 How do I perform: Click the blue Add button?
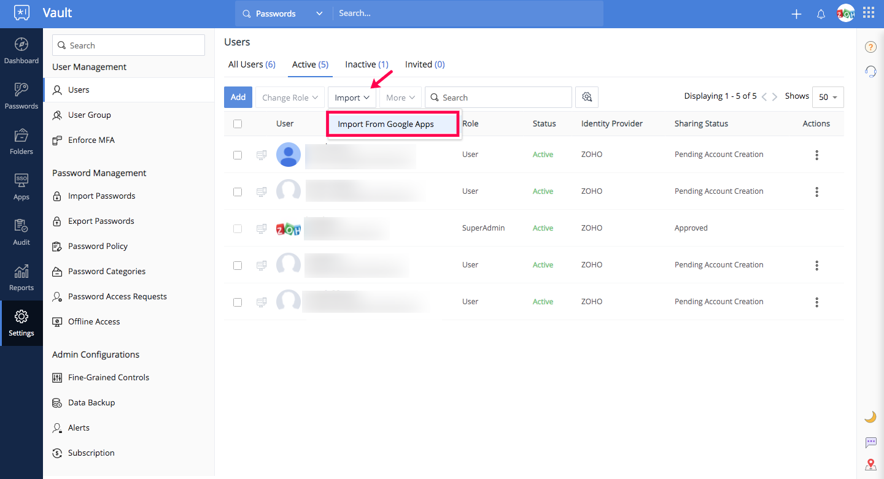click(238, 98)
